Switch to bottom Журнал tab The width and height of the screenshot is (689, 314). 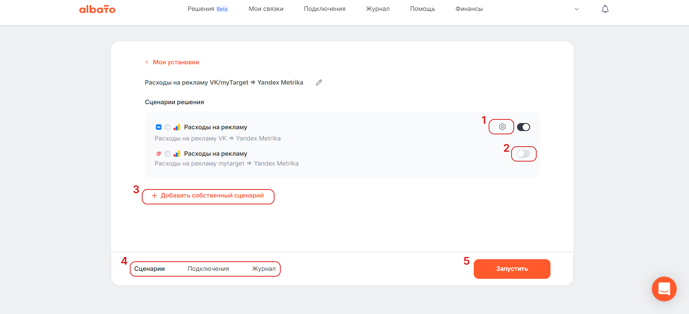(264, 269)
